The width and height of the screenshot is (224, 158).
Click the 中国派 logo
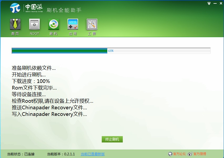click(x=27, y=8)
